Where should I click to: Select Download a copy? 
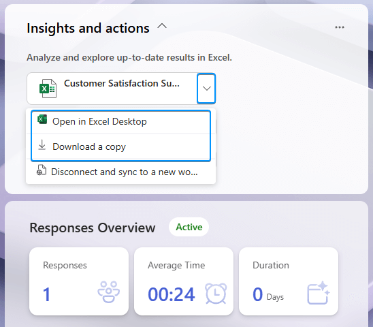(x=121, y=146)
